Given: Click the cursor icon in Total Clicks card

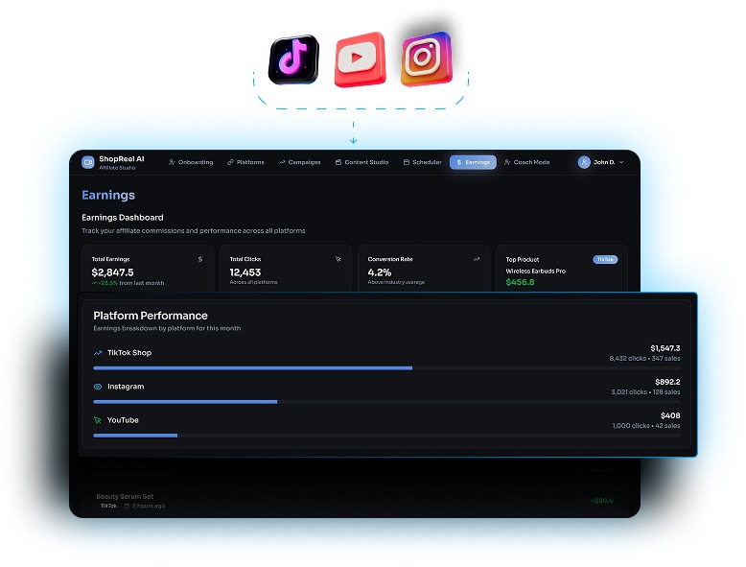Looking at the screenshot, I should (x=338, y=259).
